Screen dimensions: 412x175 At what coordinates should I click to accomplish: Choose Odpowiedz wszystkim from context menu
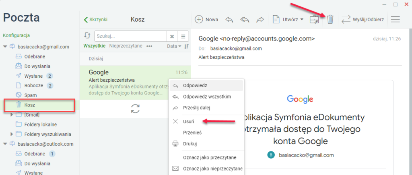(x=206, y=97)
